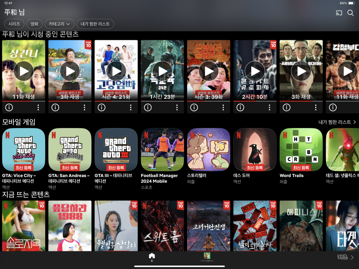Show info for 재벌집 막내아들
The width and height of the screenshot is (359, 269).
click(x=287, y=108)
